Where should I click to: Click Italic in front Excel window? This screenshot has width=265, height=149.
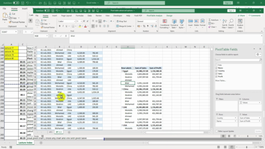[x=63, y=26]
